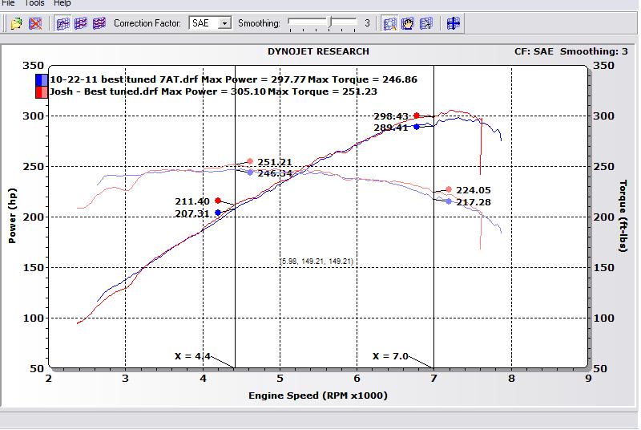The image size is (641, 430).
Task: Click the DYNOJET RESEARCH chart title
Action: pyautogui.click(x=318, y=51)
